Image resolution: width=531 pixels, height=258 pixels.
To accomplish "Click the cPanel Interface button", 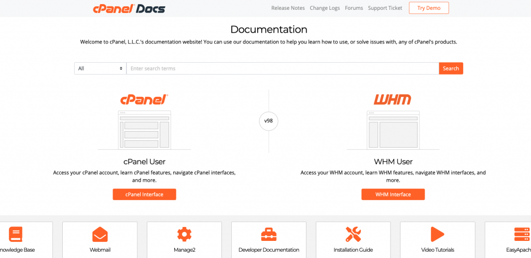I will click(x=144, y=194).
